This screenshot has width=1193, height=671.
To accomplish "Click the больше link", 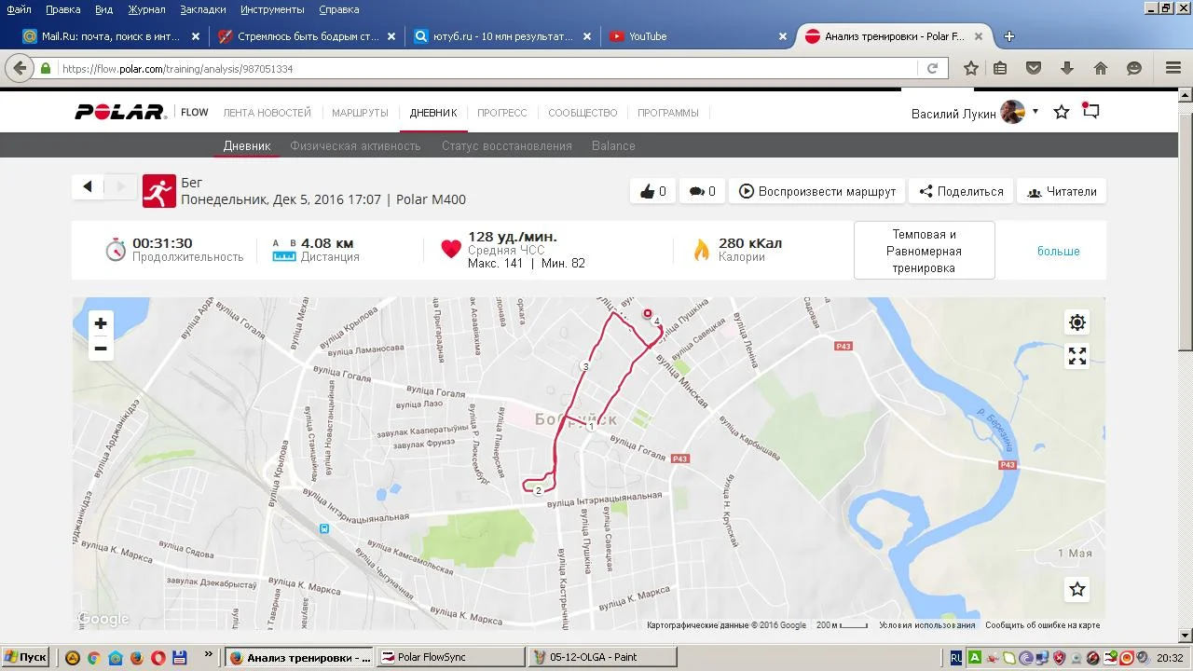I will point(1059,252).
